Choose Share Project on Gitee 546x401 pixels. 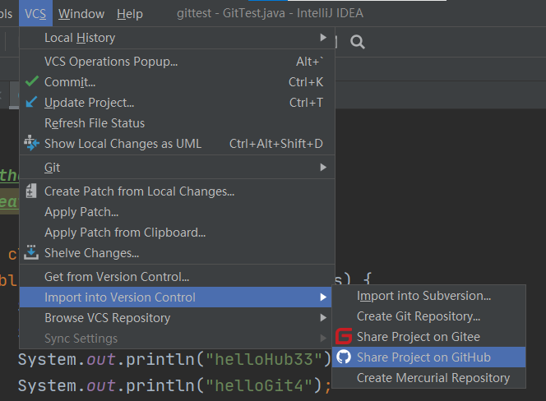click(429, 337)
